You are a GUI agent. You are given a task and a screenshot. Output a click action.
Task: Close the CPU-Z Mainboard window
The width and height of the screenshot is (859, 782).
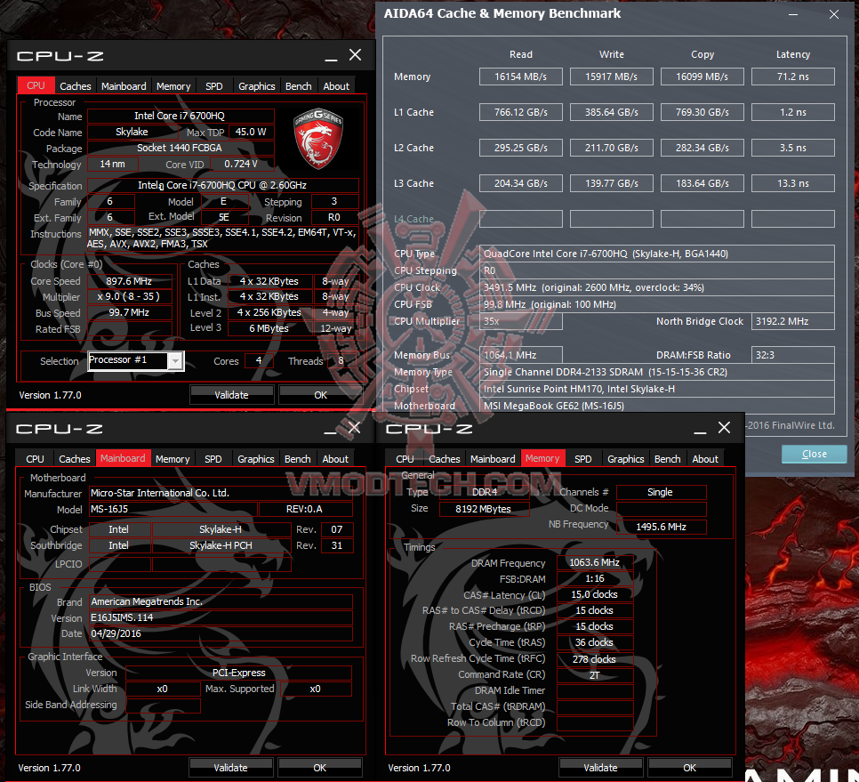tap(355, 428)
